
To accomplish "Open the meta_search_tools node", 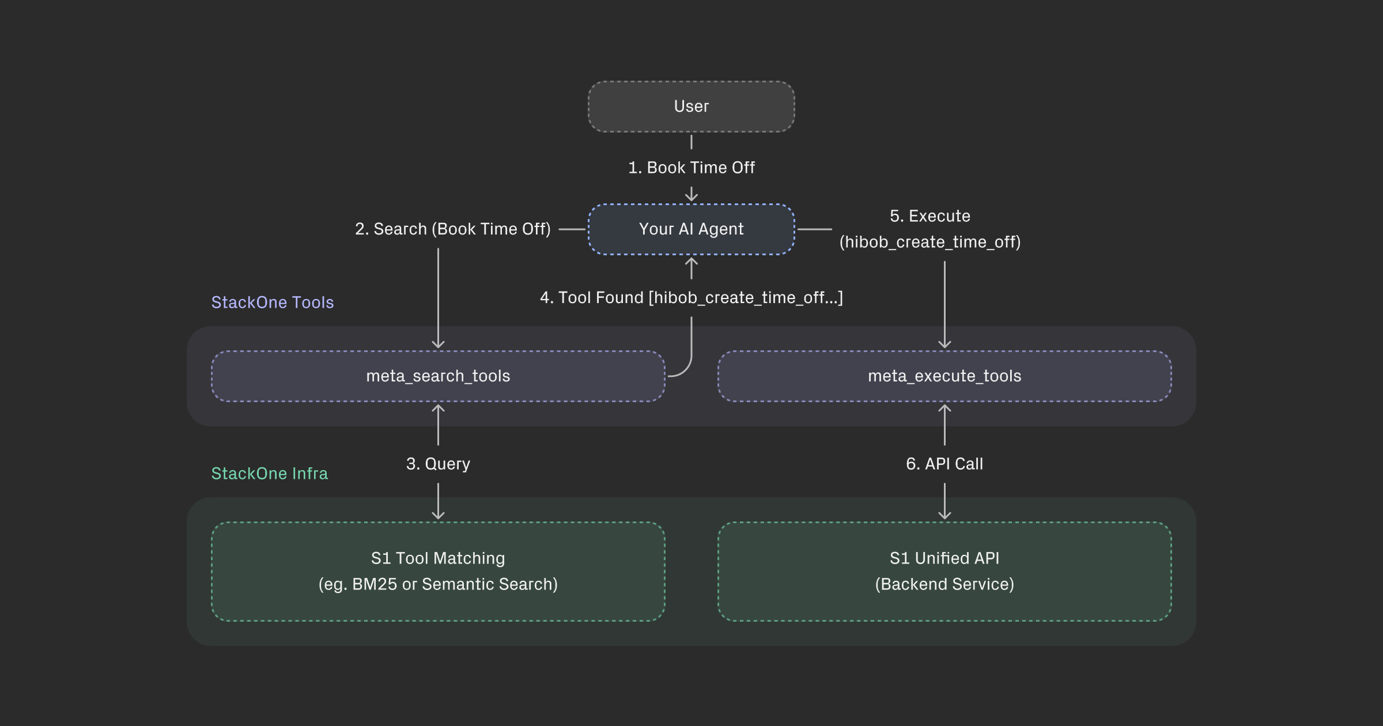I will tap(439, 376).
